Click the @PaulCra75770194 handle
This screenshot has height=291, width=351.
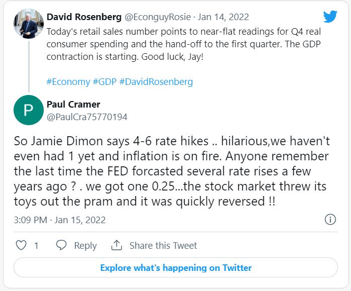[87, 117]
